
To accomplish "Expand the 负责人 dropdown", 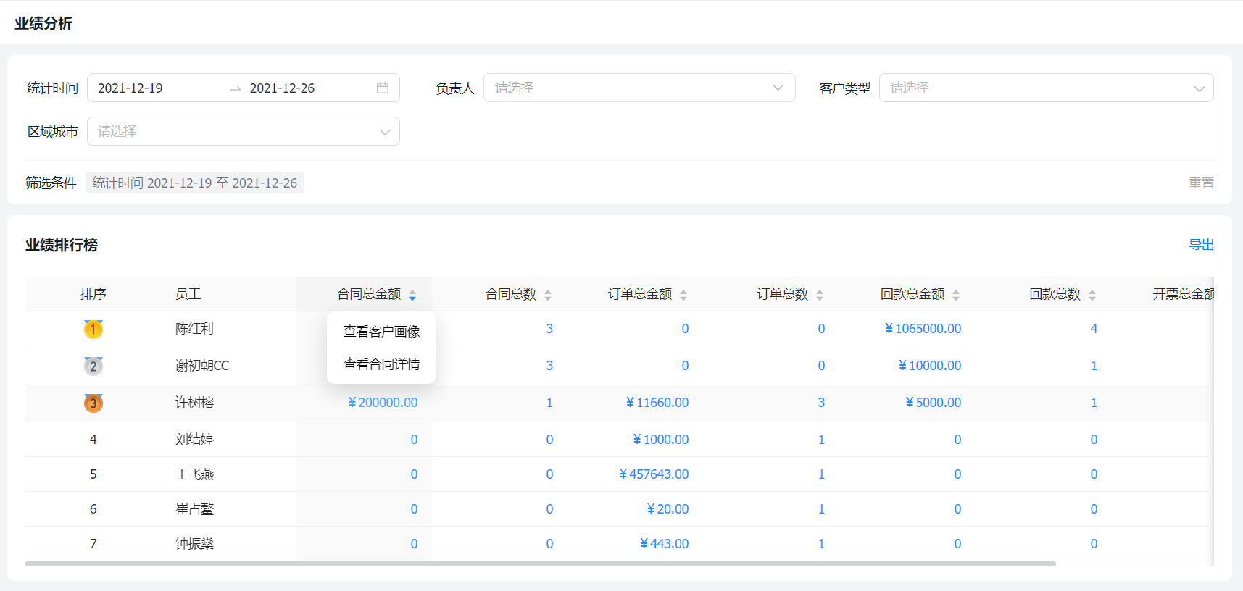I will pos(639,88).
